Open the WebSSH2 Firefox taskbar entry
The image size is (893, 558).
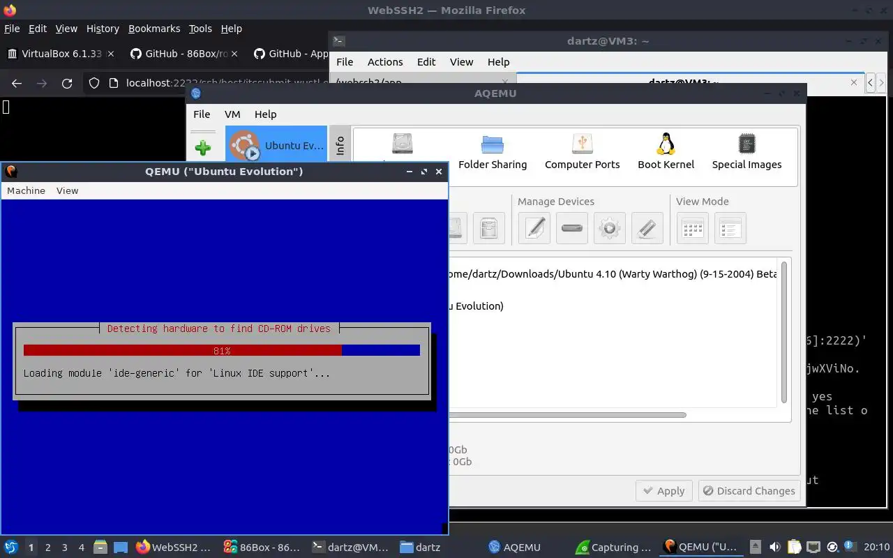(x=173, y=548)
